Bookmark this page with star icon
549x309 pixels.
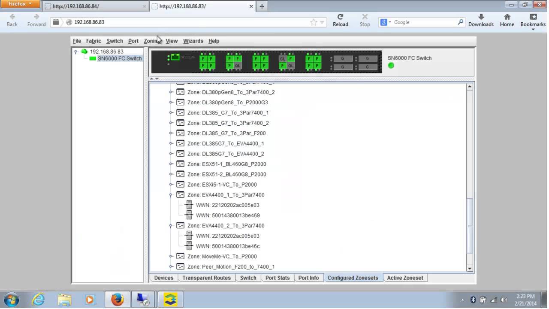click(314, 22)
